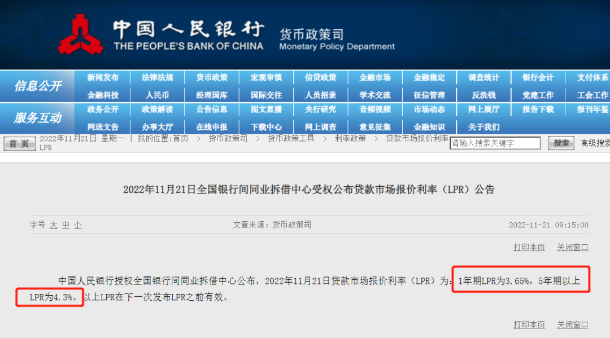
Task: Click the 首页 home button
Action: click(19, 143)
